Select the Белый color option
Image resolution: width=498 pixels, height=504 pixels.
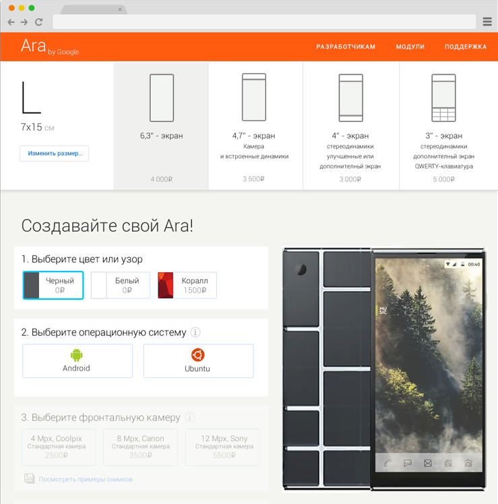[121, 285]
